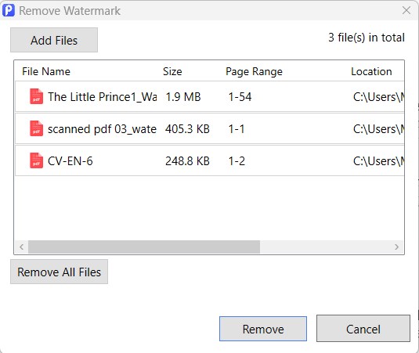Click the left arrow of horizontal scrollbar
The width and height of the screenshot is (419, 353).
pyautogui.click(x=22, y=247)
